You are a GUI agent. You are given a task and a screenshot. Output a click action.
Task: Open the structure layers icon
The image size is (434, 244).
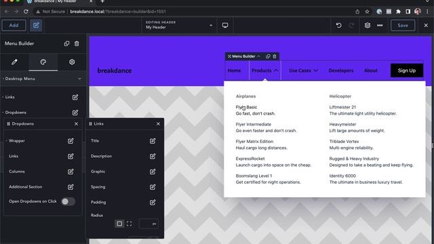coord(368,26)
